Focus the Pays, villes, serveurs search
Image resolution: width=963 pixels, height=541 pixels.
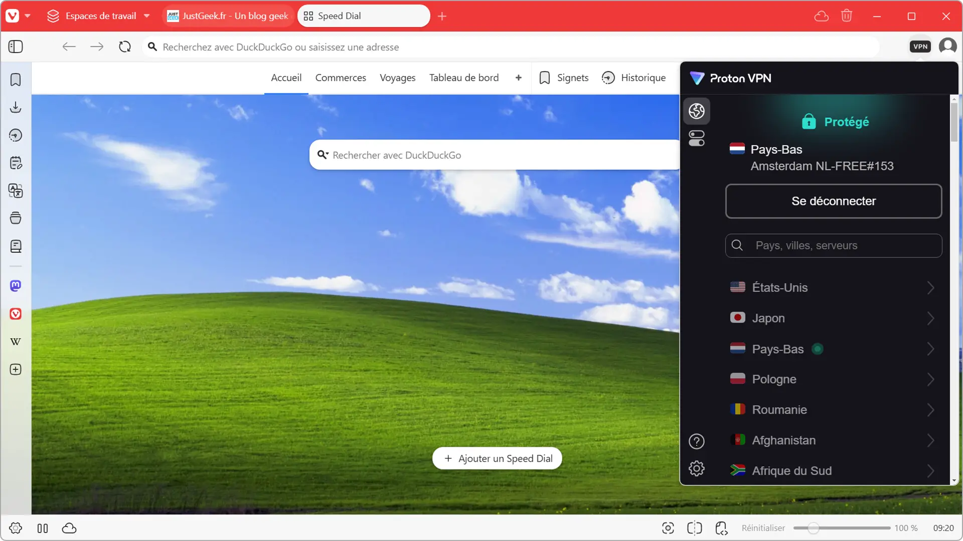[833, 245]
